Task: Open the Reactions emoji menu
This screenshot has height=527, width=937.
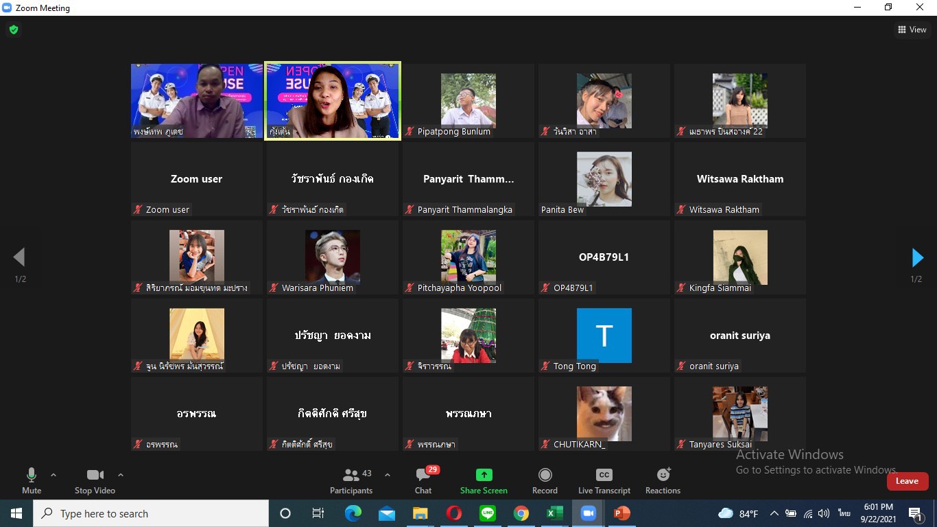Action: tap(663, 476)
